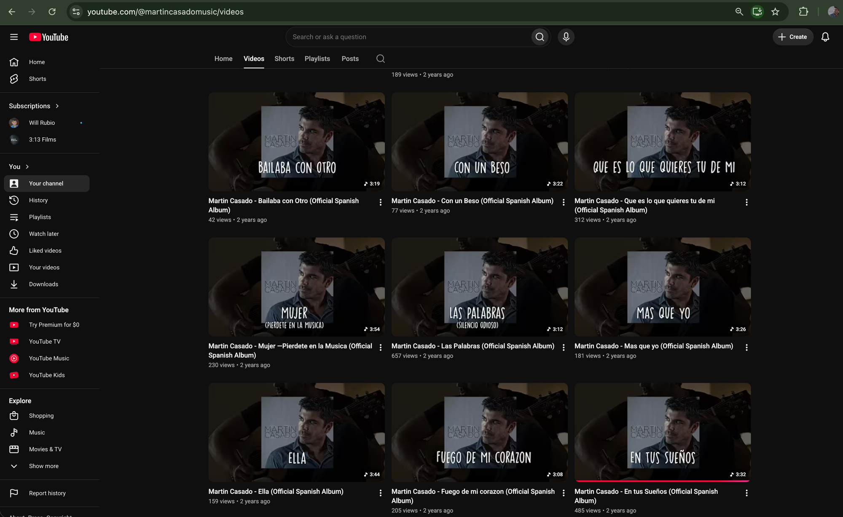Open Playlists in the sidebar
This screenshot has width=843, height=517.
coord(47,217)
